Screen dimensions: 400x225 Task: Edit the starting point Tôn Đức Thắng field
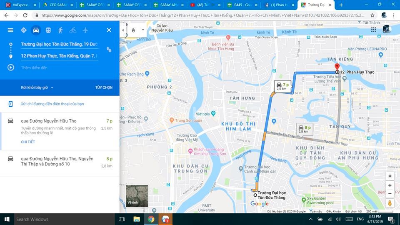point(59,44)
